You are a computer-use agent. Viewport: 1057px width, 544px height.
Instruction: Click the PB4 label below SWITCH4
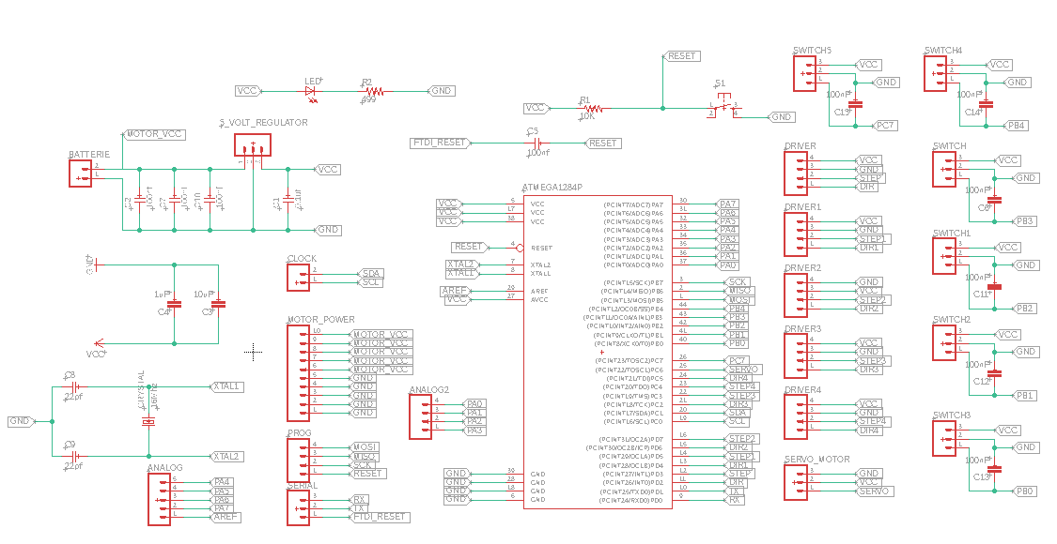pos(1016,126)
